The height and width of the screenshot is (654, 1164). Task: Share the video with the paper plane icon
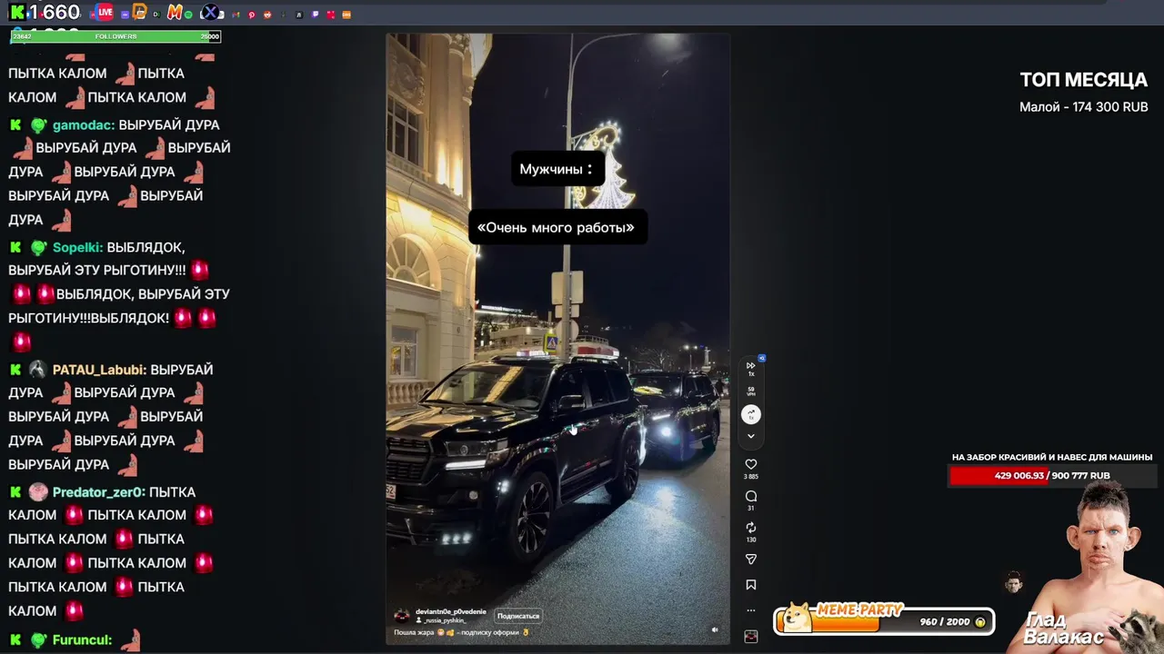point(751,560)
